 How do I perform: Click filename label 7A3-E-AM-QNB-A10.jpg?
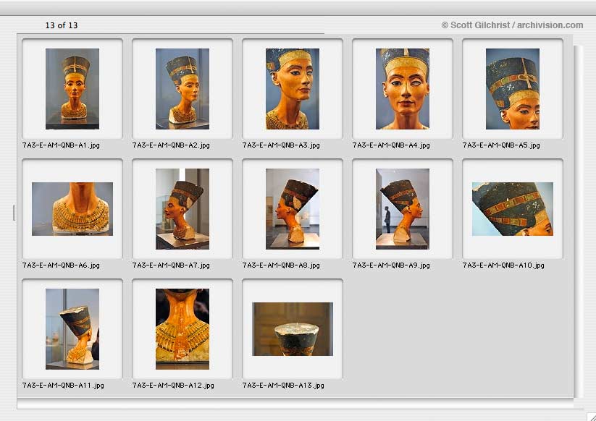click(503, 265)
